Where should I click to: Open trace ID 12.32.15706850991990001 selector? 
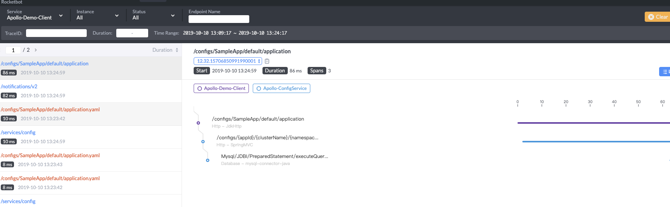228,61
